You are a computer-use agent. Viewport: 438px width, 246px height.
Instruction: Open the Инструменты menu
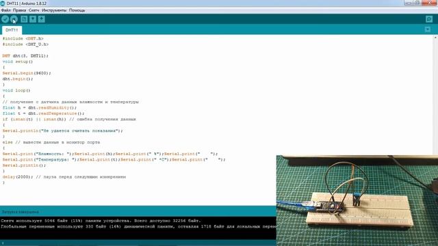[x=54, y=10]
